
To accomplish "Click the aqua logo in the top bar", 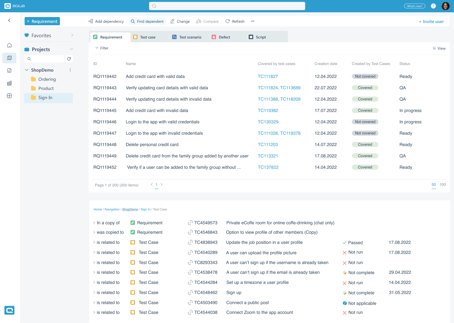I will pos(15,6).
